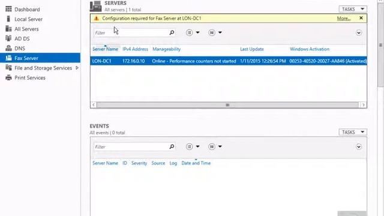Expand File and Storage Services arrow
The width and height of the screenshot is (384, 216).
point(77,68)
